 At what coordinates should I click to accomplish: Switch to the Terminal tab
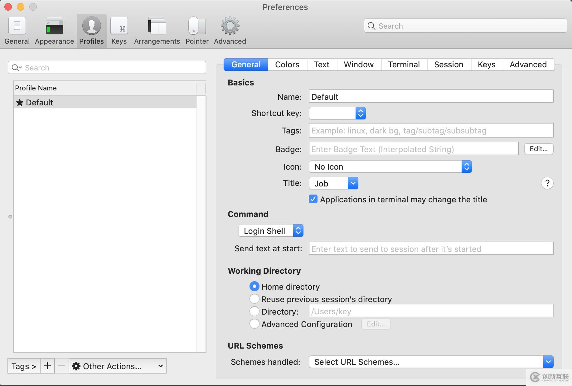(404, 65)
